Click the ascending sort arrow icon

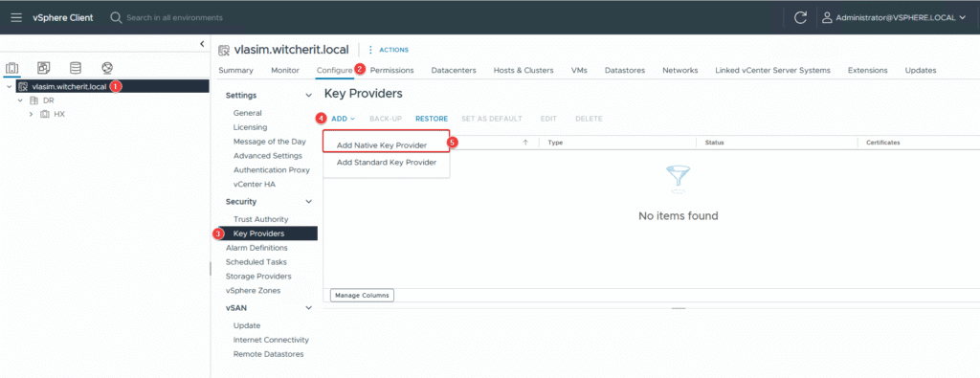pyautogui.click(x=525, y=143)
